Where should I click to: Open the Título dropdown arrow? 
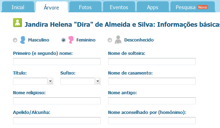click(51, 81)
